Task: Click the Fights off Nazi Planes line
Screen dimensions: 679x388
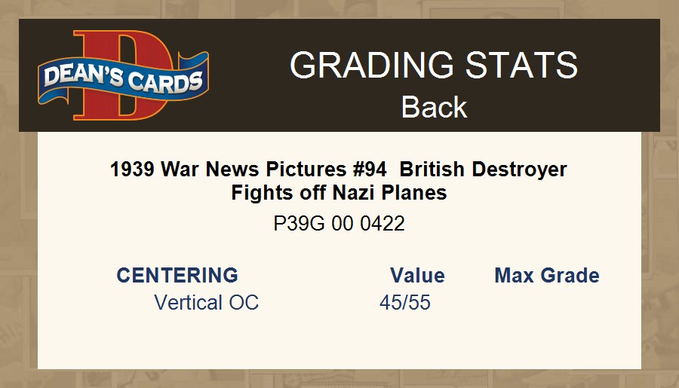Action: (x=339, y=193)
